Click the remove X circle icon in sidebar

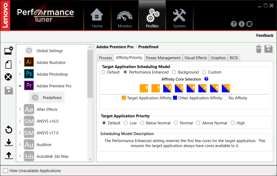coord(8,77)
